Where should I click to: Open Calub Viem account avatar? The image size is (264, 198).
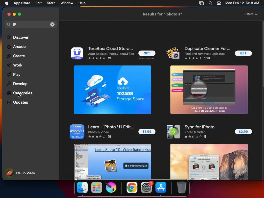(x=10, y=173)
